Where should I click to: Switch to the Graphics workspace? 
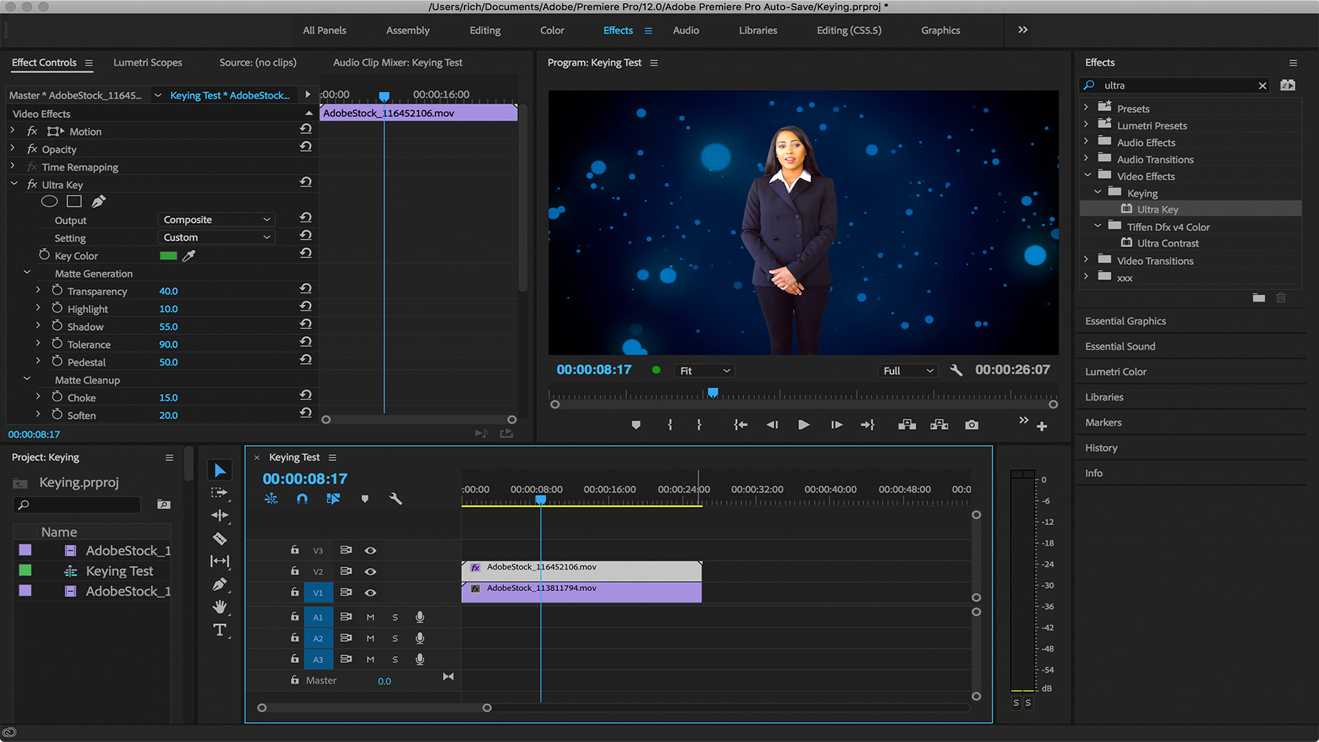940,30
